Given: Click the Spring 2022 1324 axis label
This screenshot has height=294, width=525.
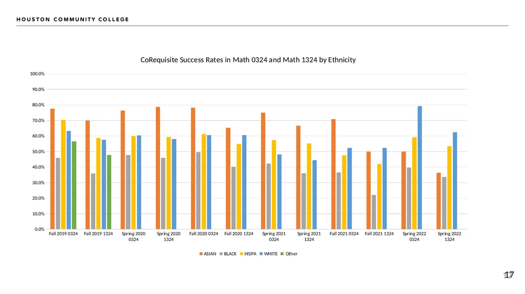Looking at the screenshot, I should [x=449, y=237].
